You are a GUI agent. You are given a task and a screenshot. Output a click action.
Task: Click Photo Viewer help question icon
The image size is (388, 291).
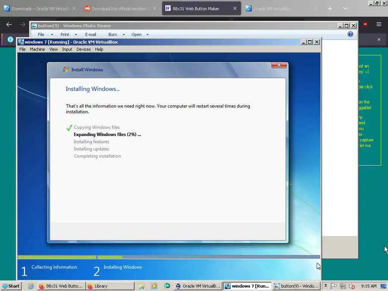tap(350, 34)
